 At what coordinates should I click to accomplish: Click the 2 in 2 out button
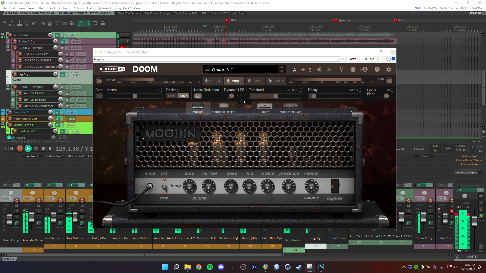click(x=368, y=59)
